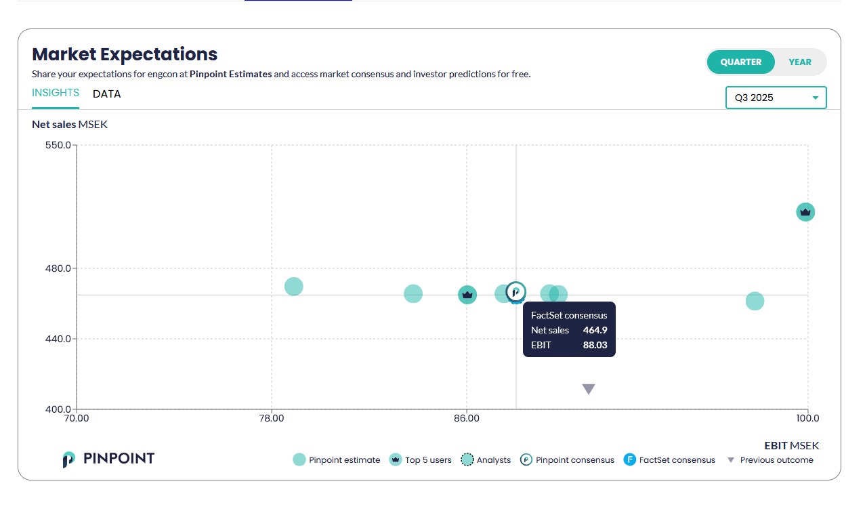The image size is (865, 513).
Task: Click the Analysts legend dotted circle
Action: click(467, 459)
